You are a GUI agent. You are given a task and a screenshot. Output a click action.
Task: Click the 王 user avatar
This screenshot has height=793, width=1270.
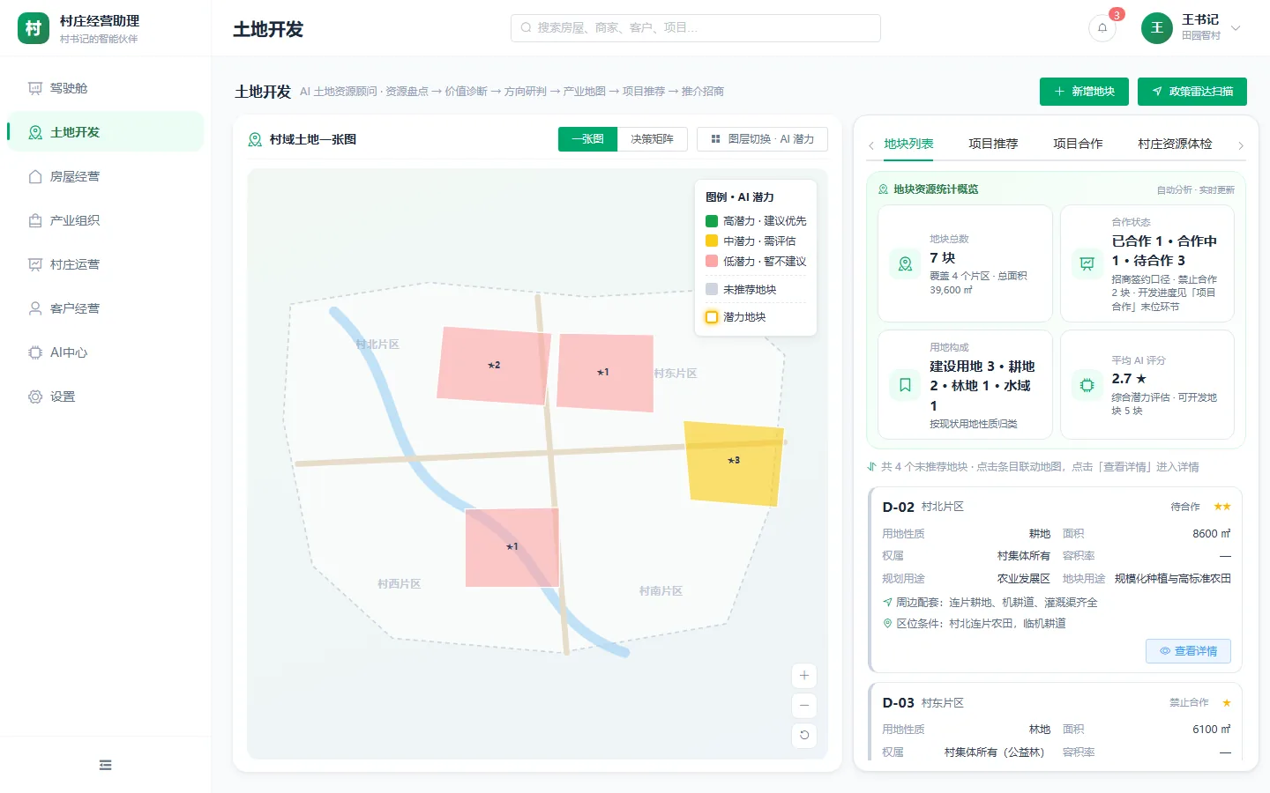pyautogui.click(x=1157, y=28)
